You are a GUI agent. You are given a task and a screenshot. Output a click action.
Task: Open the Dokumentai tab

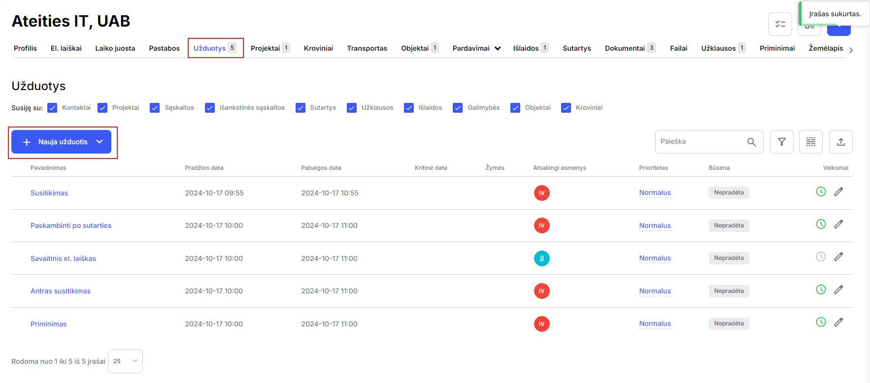pyautogui.click(x=630, y=48)
